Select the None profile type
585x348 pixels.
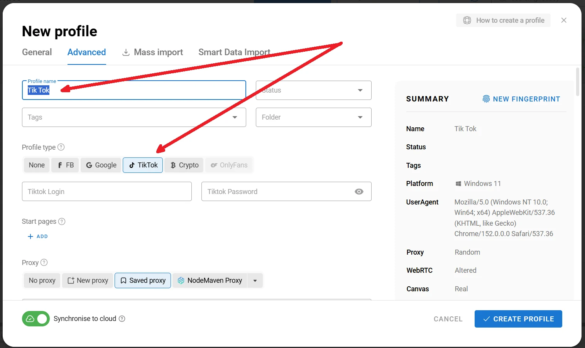tap(37, 165)
